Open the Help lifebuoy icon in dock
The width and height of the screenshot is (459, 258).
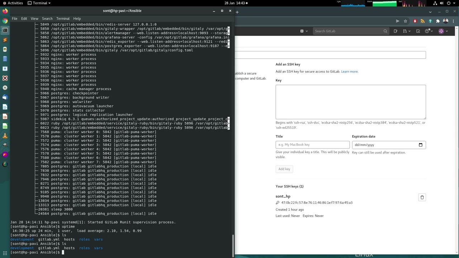tap(5, 78)
